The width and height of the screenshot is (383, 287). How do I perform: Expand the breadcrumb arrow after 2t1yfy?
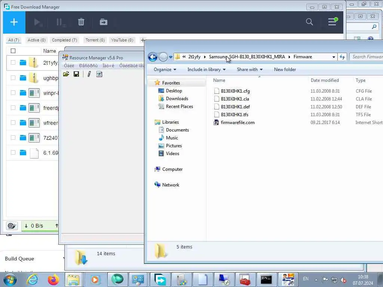(205, 57)
